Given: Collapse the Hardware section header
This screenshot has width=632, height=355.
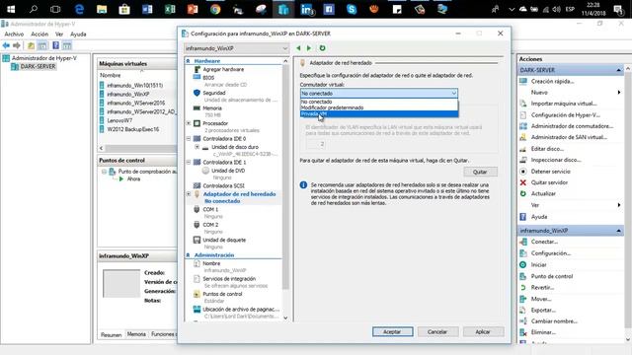Looking at the screenshot, I should tap(188, 61).
